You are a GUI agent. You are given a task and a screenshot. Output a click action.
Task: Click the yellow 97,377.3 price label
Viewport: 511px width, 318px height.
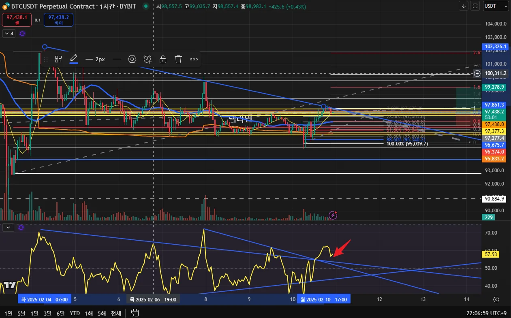pos(495,131)
